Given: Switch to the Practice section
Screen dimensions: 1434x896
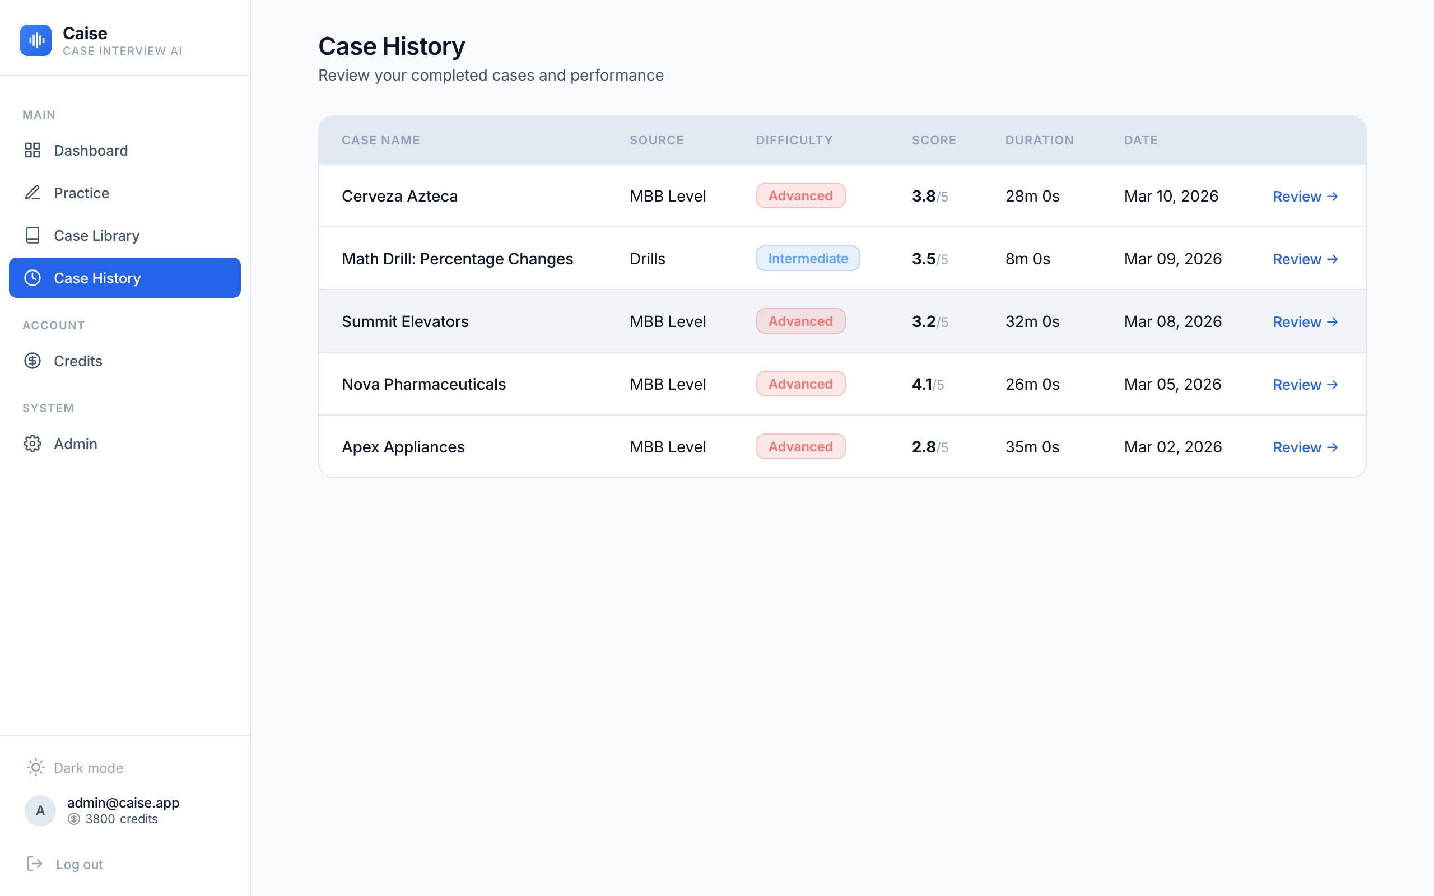Looking at the screenshot, I should [x=81, y=193].
